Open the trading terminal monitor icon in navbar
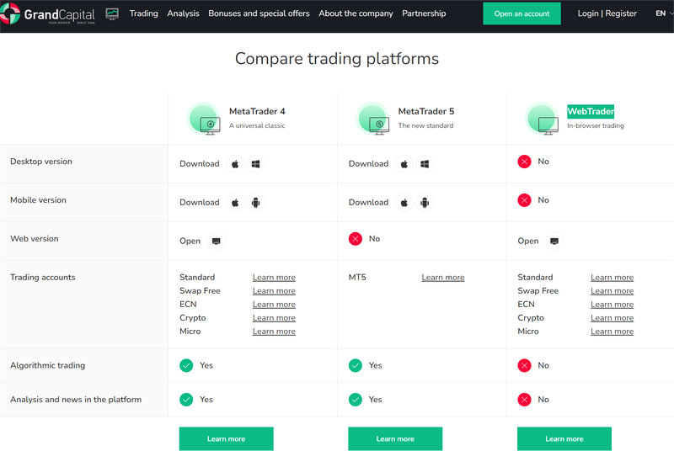 point(112,13)
